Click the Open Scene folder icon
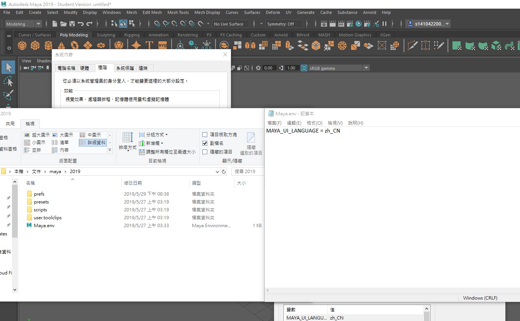This screenshot has height=321, width=520. point(63,24)
